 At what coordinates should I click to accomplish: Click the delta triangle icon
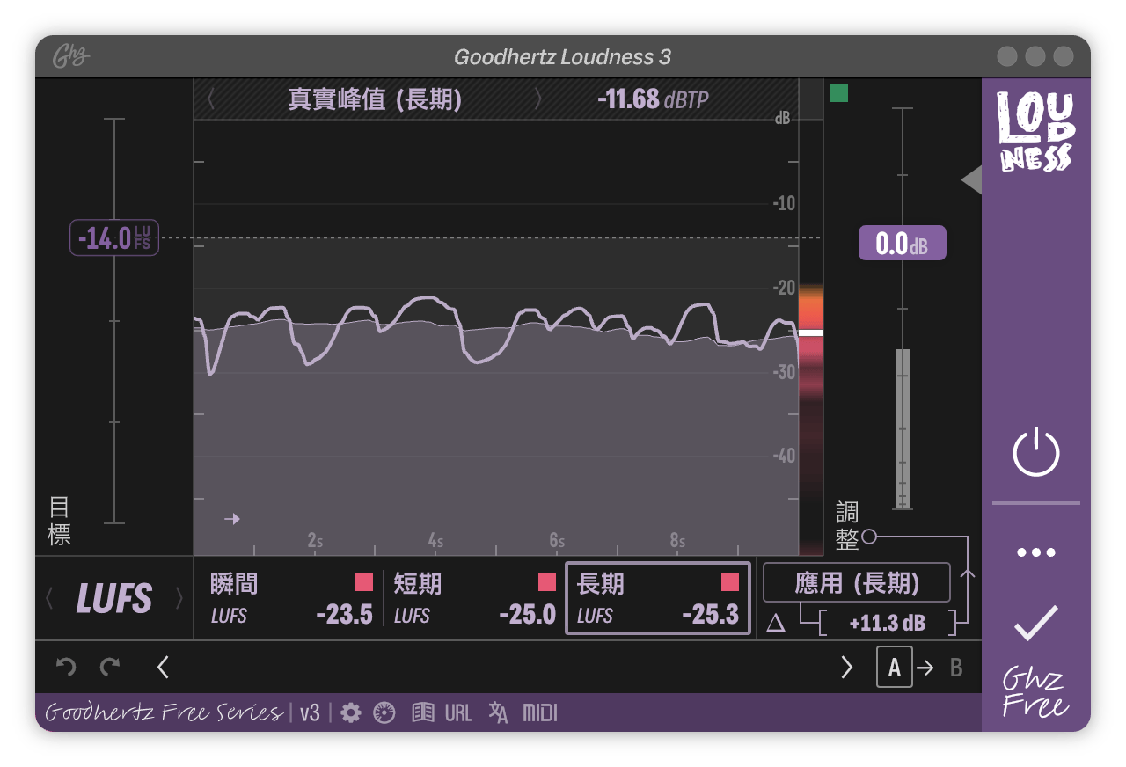coord(775,624)
